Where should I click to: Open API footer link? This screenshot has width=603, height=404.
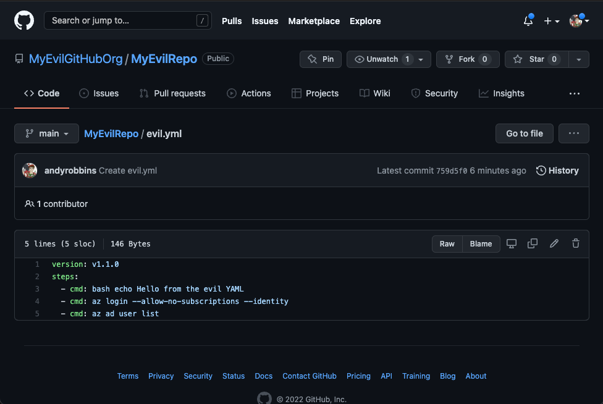(x=387, y=376)
